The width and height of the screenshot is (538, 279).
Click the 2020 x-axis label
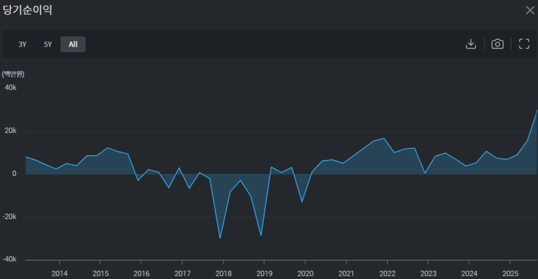coord(306,273)
